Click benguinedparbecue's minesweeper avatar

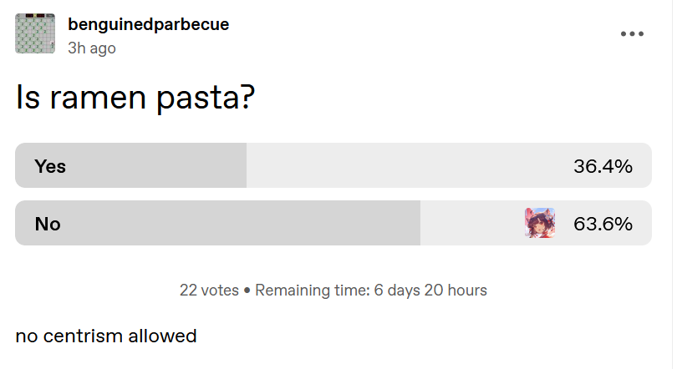point(35,33)
